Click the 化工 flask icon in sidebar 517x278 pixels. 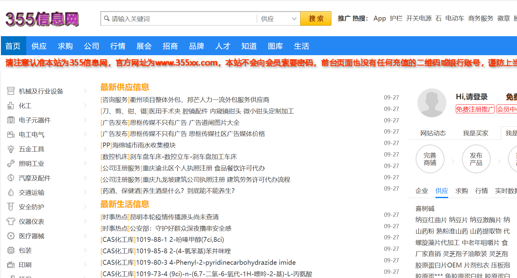[x=11, y=106]
